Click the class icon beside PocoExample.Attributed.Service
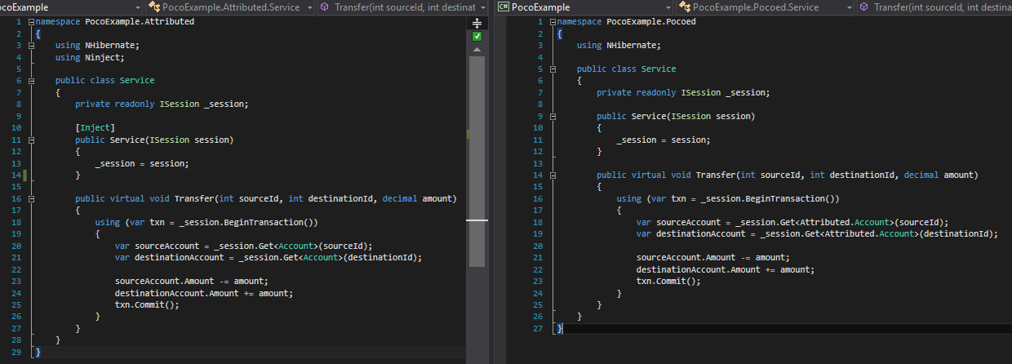Screen dimensions: 1012x364 [x=153, y=7]
